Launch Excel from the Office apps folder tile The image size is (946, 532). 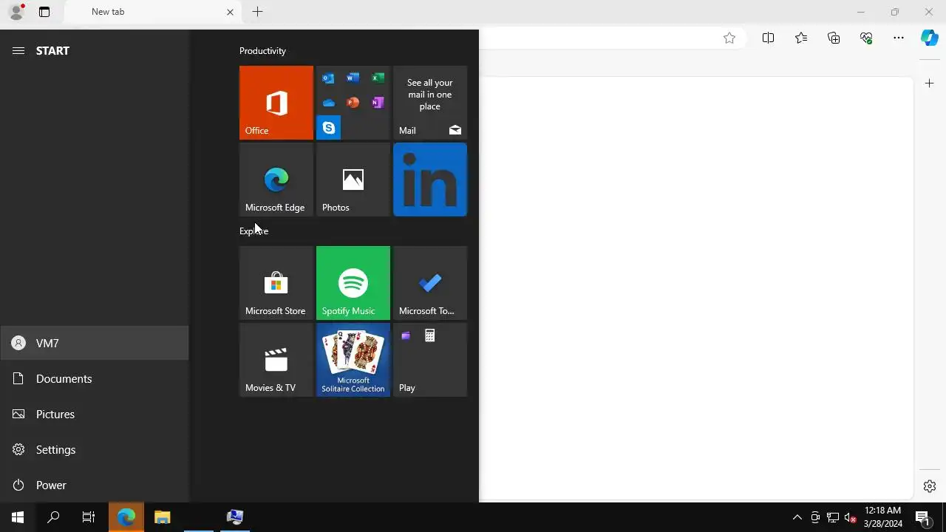click(378, 78)
